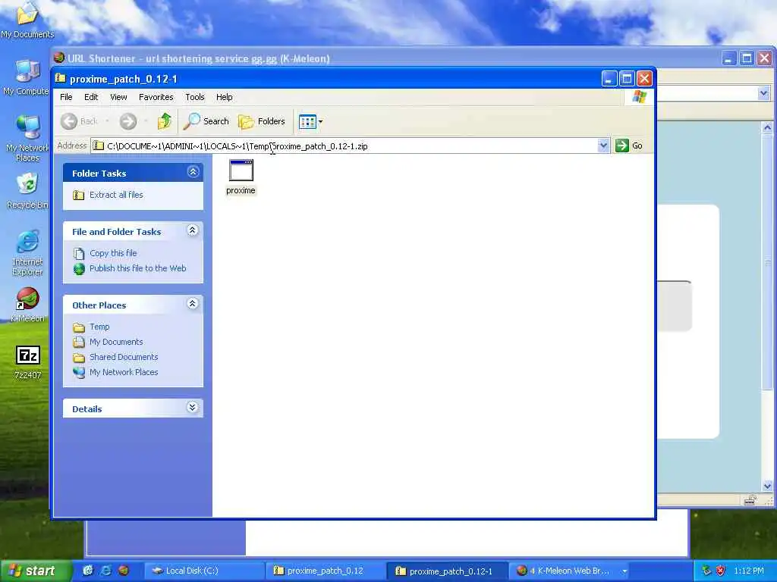Click the Copy this file icon
The width and height of the screenshot is (777, 582).
click(78, 253)
